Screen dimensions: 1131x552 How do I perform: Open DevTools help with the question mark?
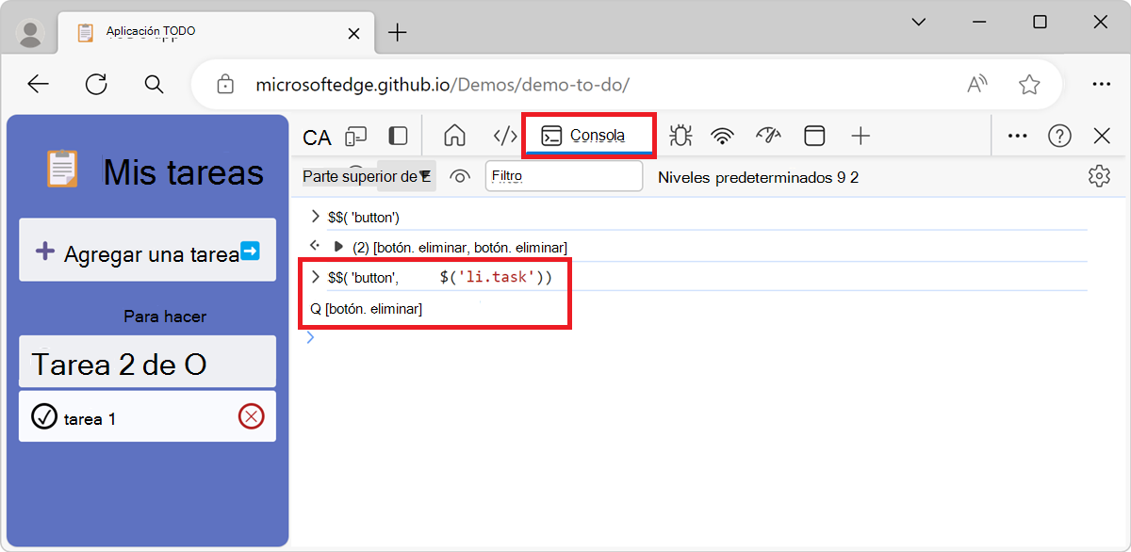(x=1059, y=136)
